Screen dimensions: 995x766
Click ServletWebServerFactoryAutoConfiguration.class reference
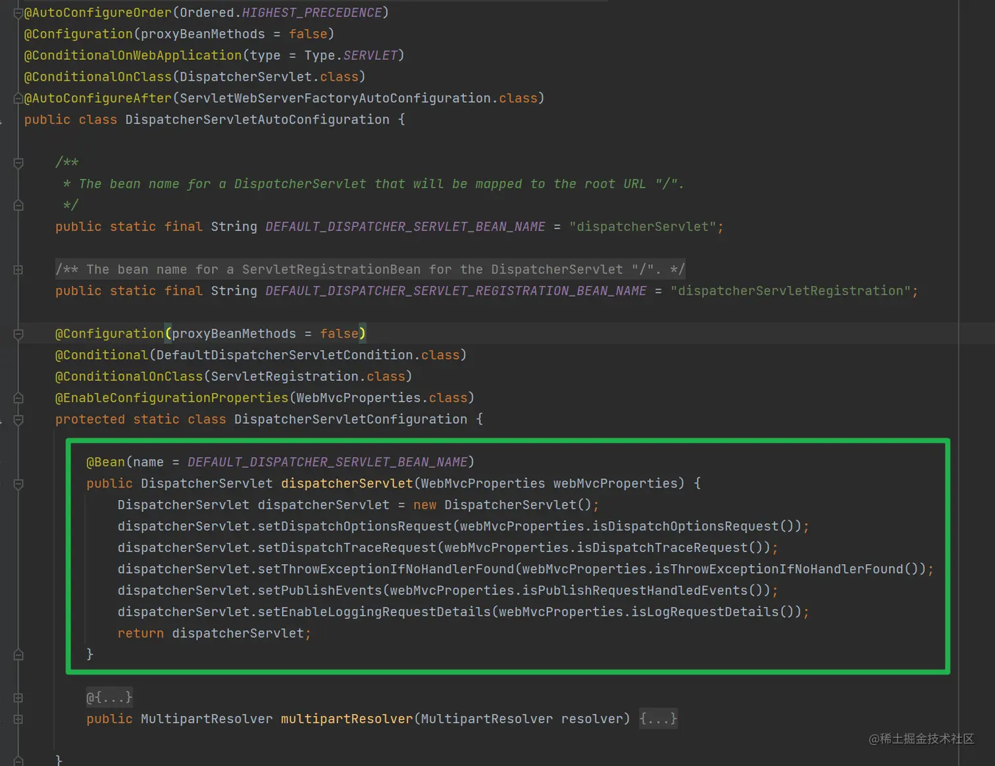(359, 98)
